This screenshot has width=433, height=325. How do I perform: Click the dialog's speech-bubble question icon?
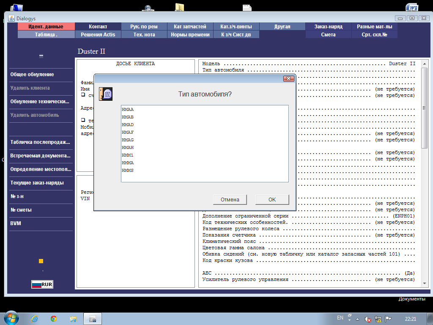(106, 94)
